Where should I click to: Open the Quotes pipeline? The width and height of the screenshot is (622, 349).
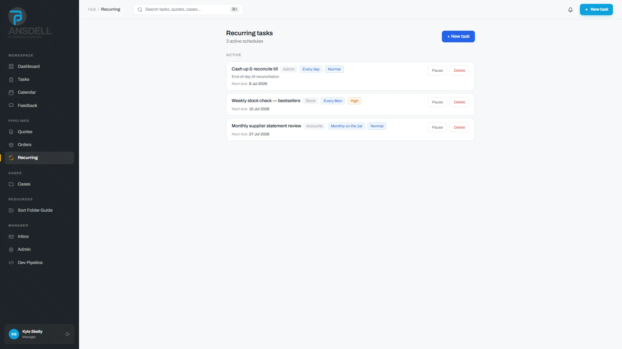coord(39,132)
